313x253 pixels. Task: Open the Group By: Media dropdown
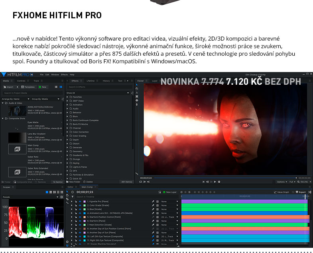(x=45, y=99)
